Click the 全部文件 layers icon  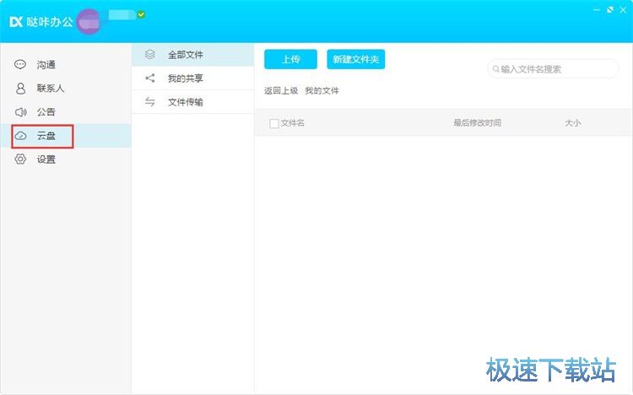150,55
